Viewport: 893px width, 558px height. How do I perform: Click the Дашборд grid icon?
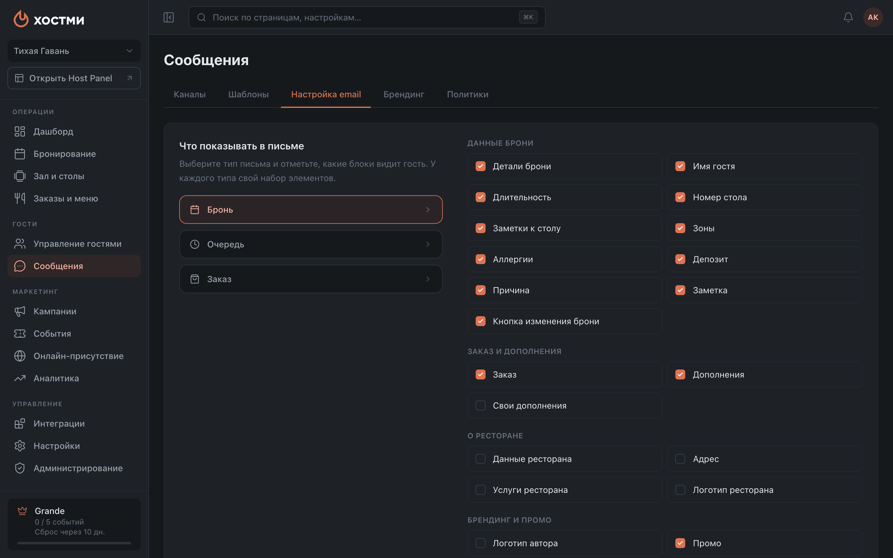pyautogui.click(x=20, y=131)
